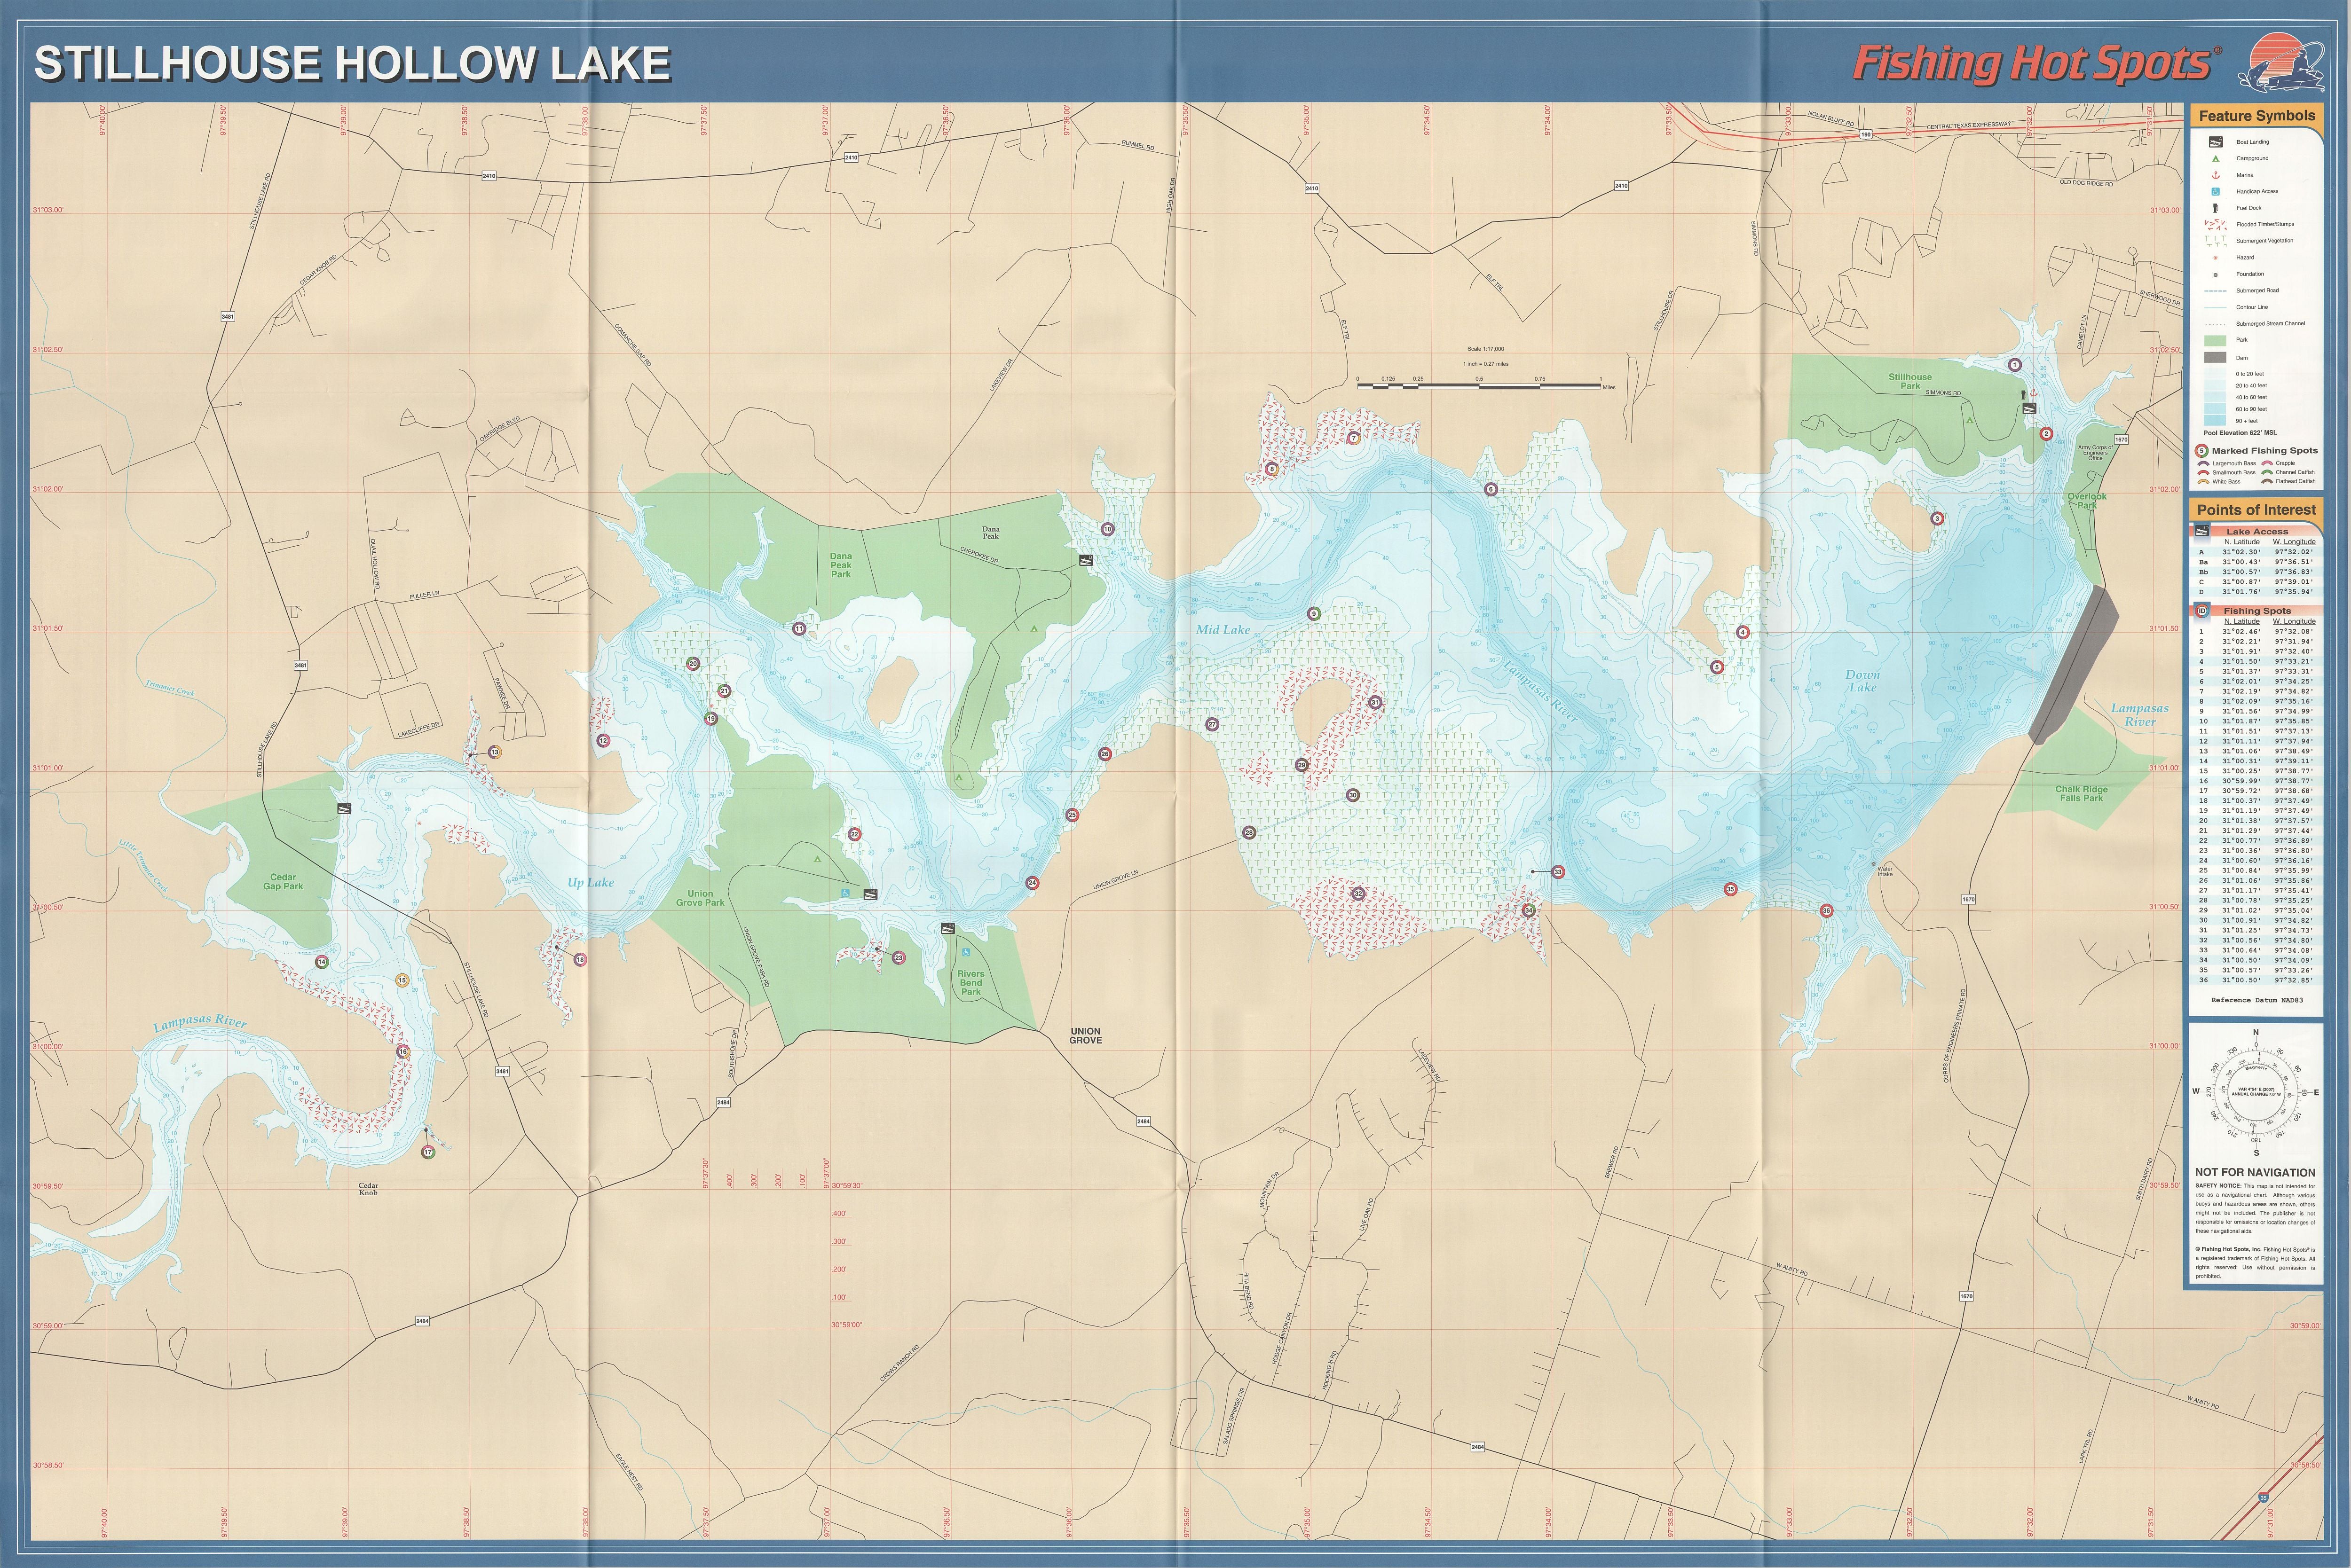The width and height of the screenshot is (2351, 1568).
Task: Click the Flooded Timber/Stumps legend symbol
Action: (2216, 225)
